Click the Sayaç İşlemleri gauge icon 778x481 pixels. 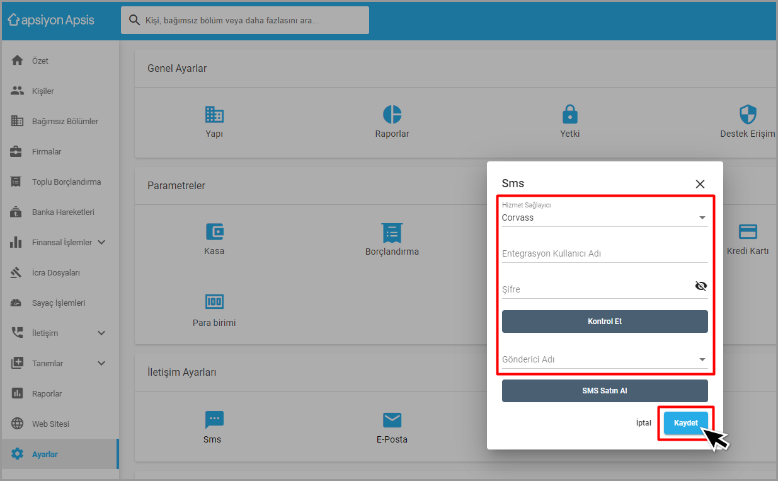coord(17,303)
